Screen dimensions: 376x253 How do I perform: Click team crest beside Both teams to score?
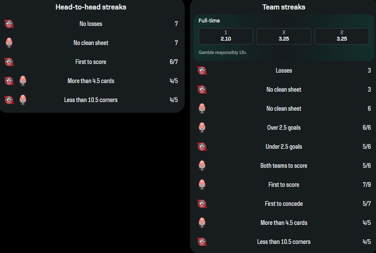point(202,166)
